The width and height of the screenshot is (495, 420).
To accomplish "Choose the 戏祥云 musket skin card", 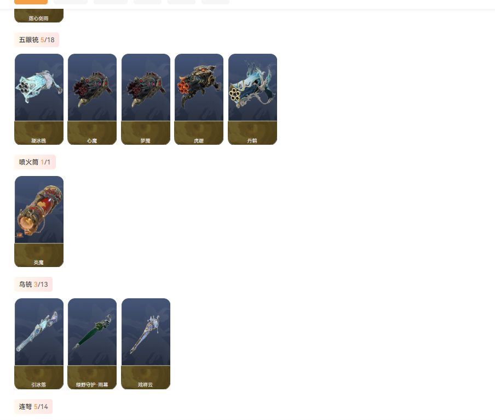I will click(146, 344).
